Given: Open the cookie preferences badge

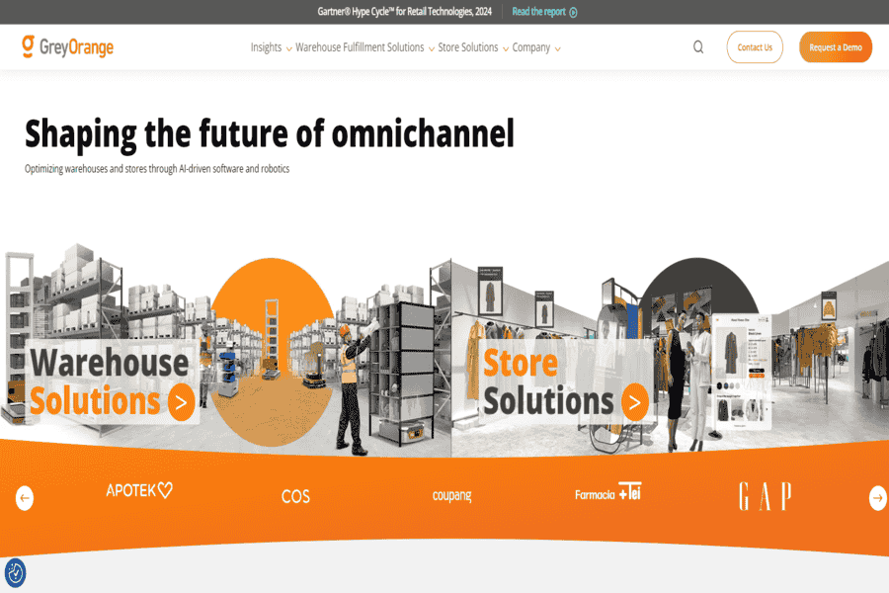Looking at the screenshot, I should pos(15,572).
